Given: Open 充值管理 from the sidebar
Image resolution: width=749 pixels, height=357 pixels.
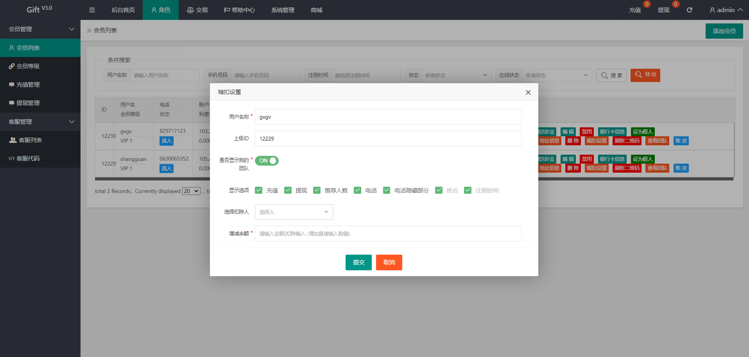Looking at the screenshot, I should click(x=28, y=85).
